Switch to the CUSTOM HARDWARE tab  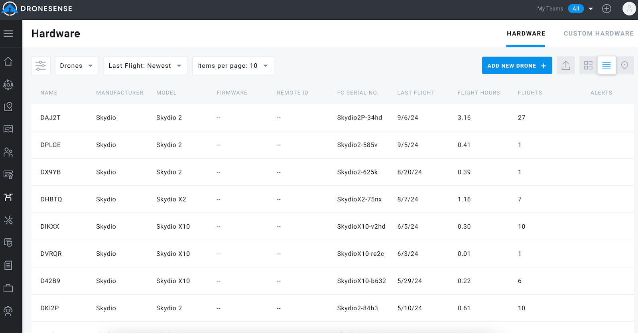(599, 34)
